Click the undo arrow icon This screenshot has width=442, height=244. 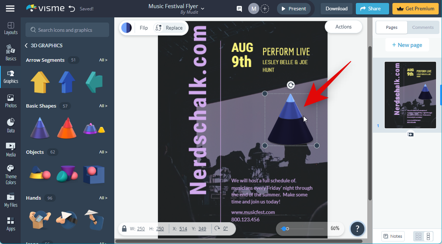point(72,9)
